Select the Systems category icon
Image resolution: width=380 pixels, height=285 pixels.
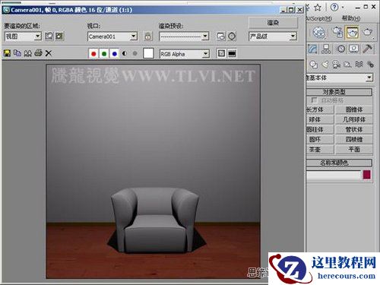[370, 65]
